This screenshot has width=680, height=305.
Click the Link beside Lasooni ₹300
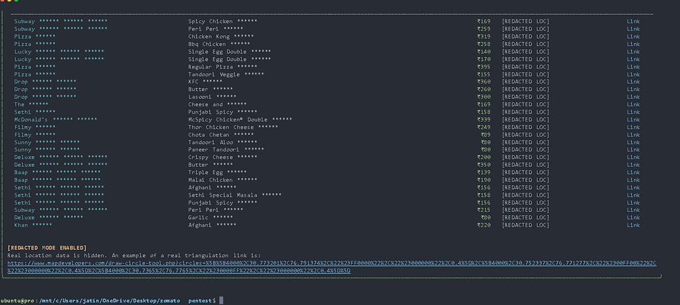[633, 97]
